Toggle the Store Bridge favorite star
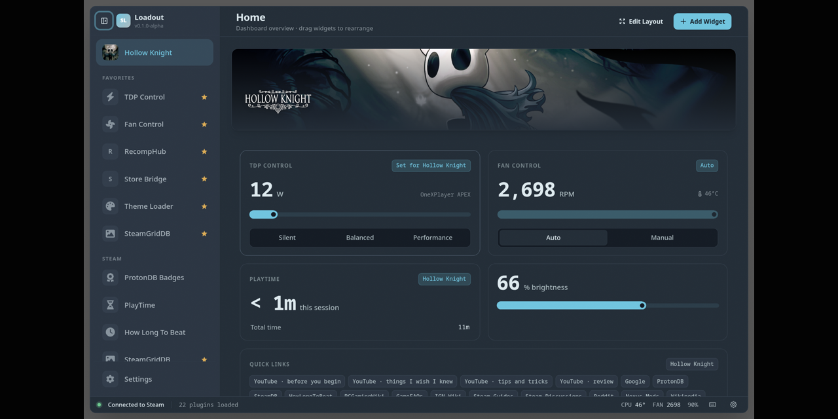The height and width of the screenshot is (419, 838). click(204, 179)
